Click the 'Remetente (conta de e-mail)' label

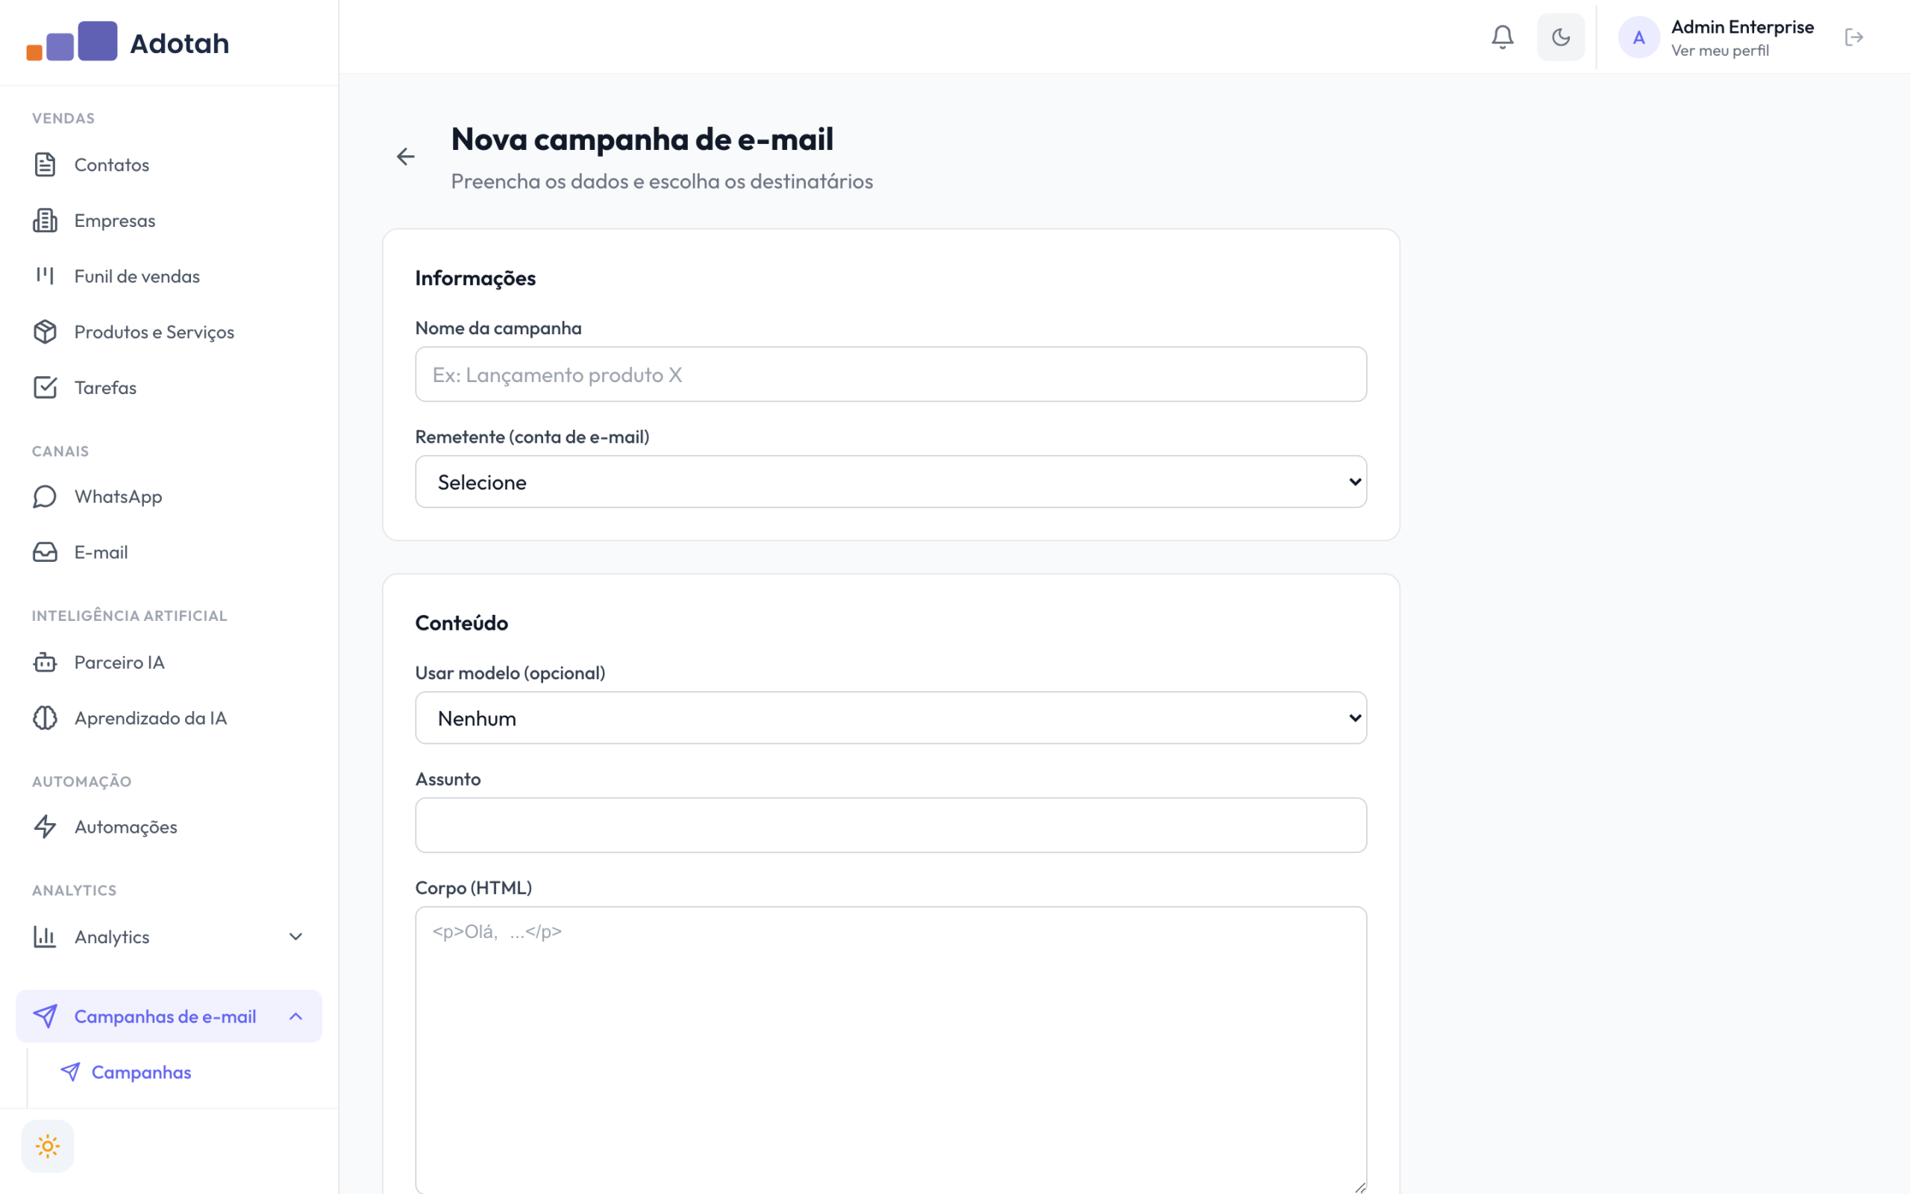click(x=532, y=437)
